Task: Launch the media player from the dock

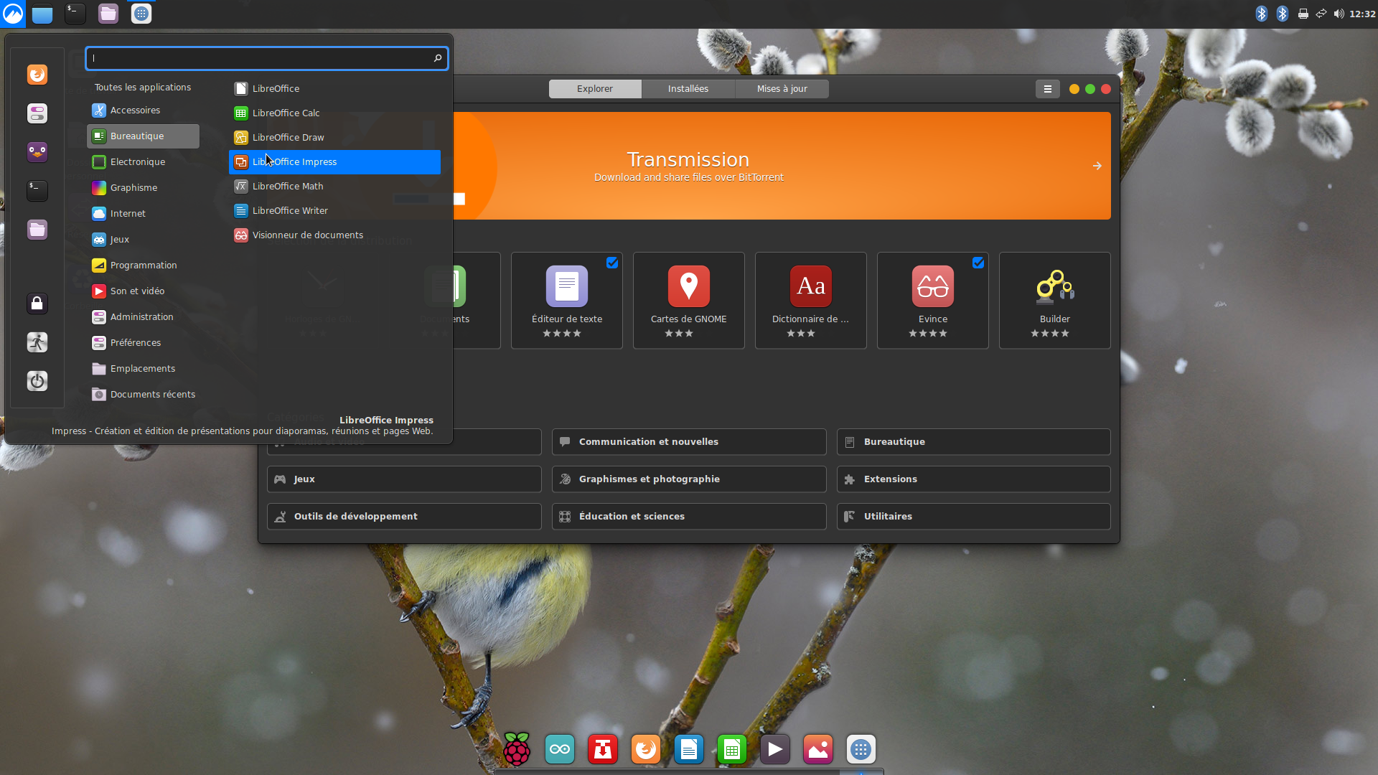Action: [x=775, y=750]
